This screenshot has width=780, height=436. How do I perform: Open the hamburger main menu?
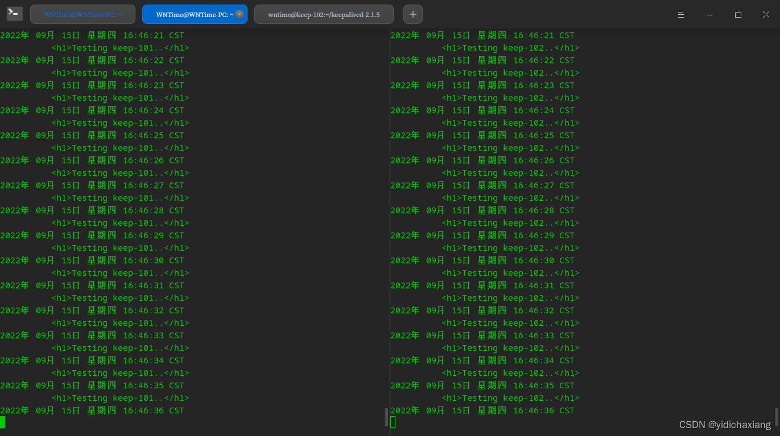681,15
